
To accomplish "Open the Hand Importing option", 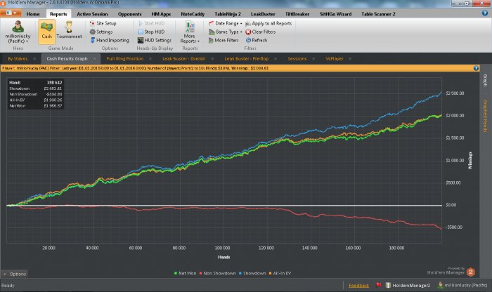I will click(x=110, y=40).
